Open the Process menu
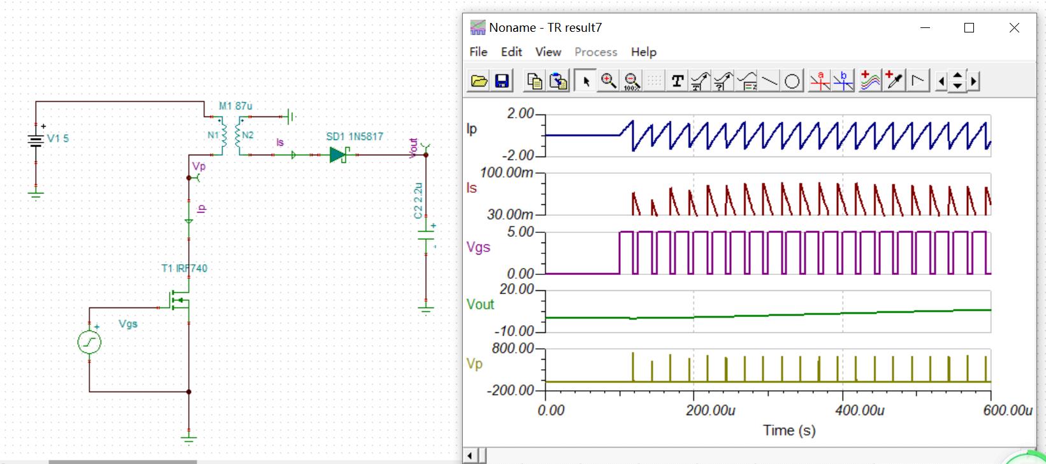This screenshot has height=464, width=1046. tap(596, 52)
